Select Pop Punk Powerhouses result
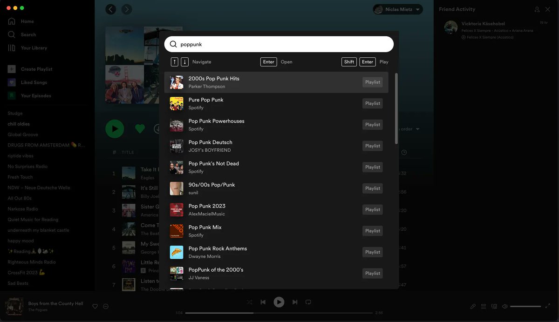Viewport: 559px width, 322px height. click(x=276, y=125)
